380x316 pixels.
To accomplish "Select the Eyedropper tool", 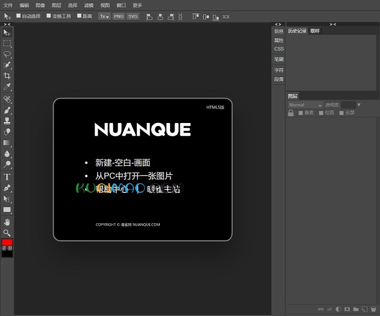I will point(7,87).
